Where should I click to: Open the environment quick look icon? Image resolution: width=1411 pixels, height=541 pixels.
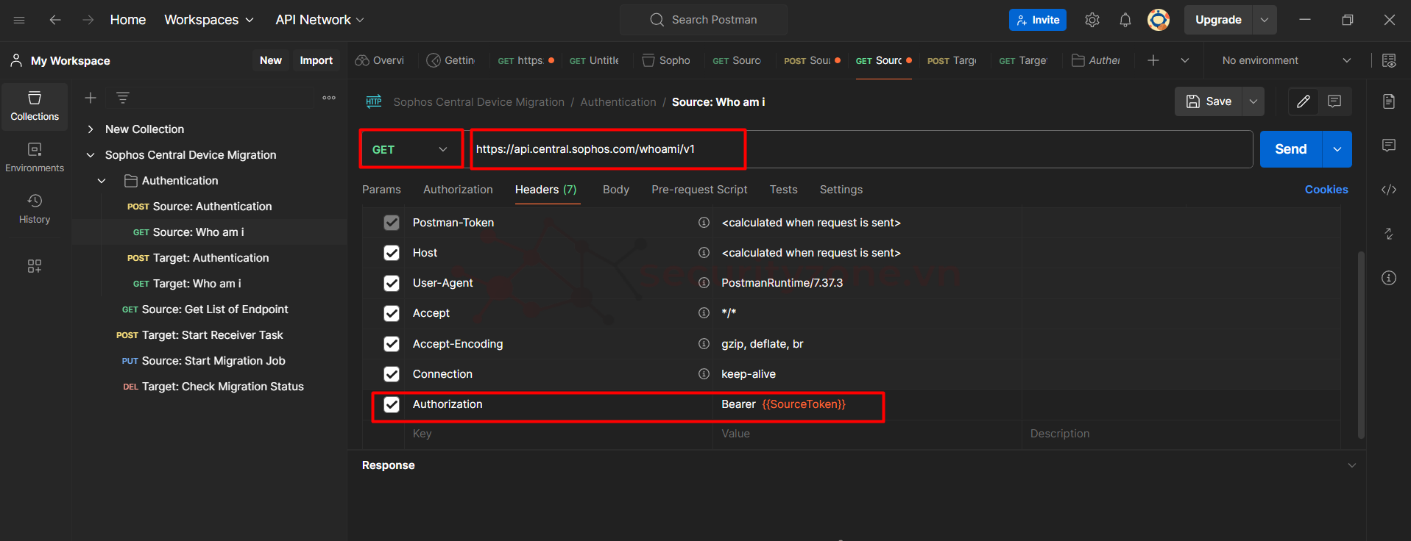(1389, 60)
